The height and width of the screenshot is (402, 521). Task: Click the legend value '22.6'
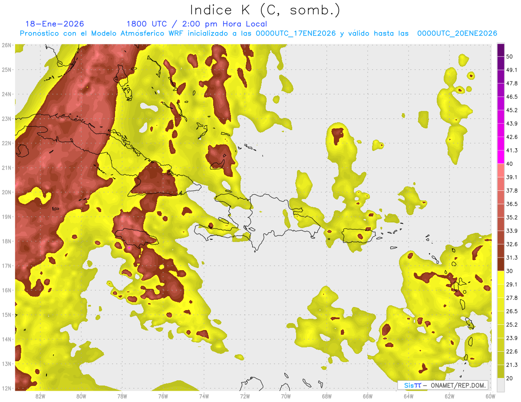(512, 351)
